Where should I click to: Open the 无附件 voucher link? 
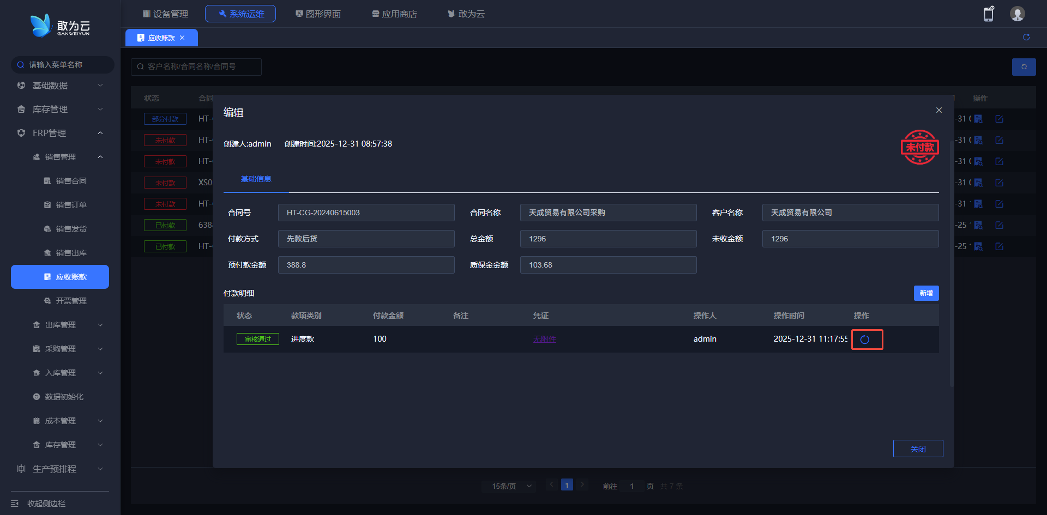(x=544, y=339)
